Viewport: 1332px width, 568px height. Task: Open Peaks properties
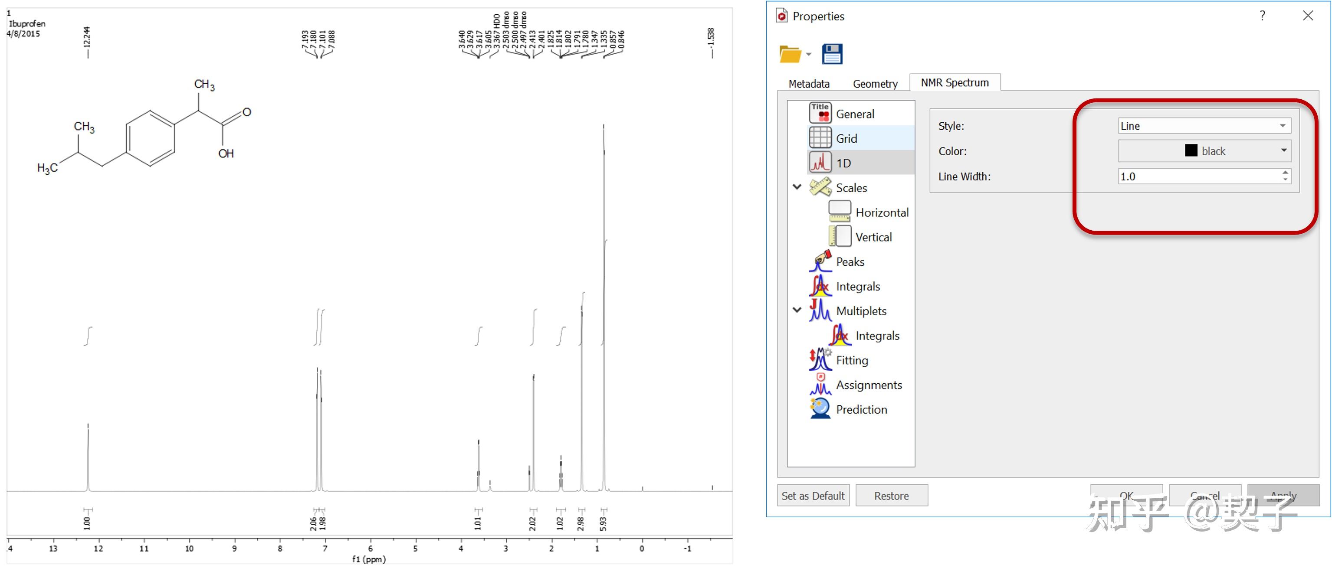click(850, 261)
